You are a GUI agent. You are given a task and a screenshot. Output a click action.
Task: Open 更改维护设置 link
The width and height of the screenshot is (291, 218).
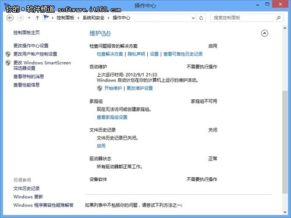click(140, 88)
